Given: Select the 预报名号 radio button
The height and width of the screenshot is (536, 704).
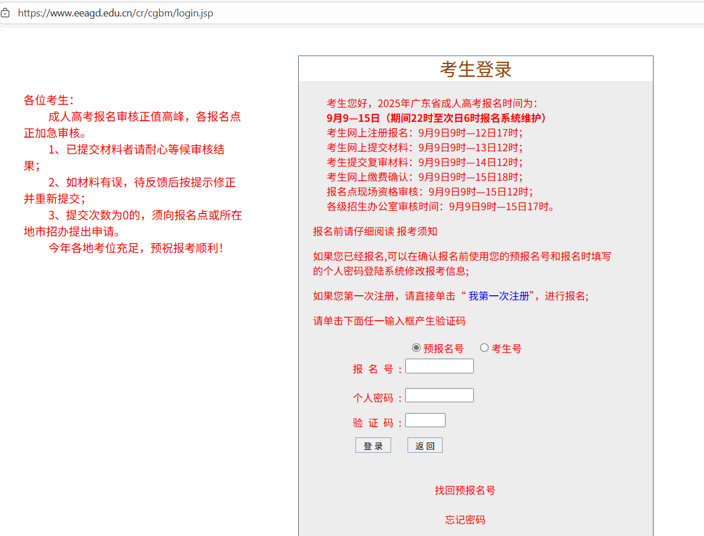Looking at the screenshot, I should [x=417, y=348].
